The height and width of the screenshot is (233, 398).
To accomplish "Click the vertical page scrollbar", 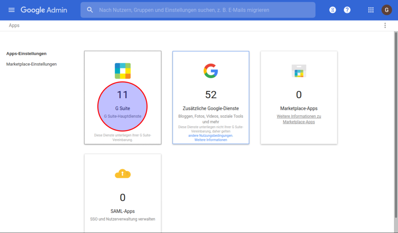I will point(396,125).
